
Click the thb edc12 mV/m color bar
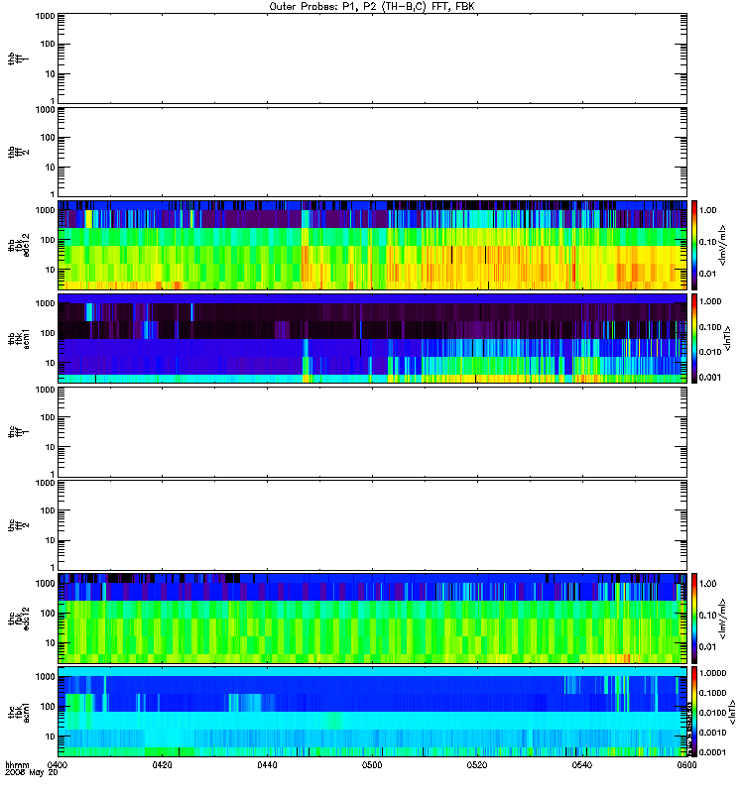694,245
